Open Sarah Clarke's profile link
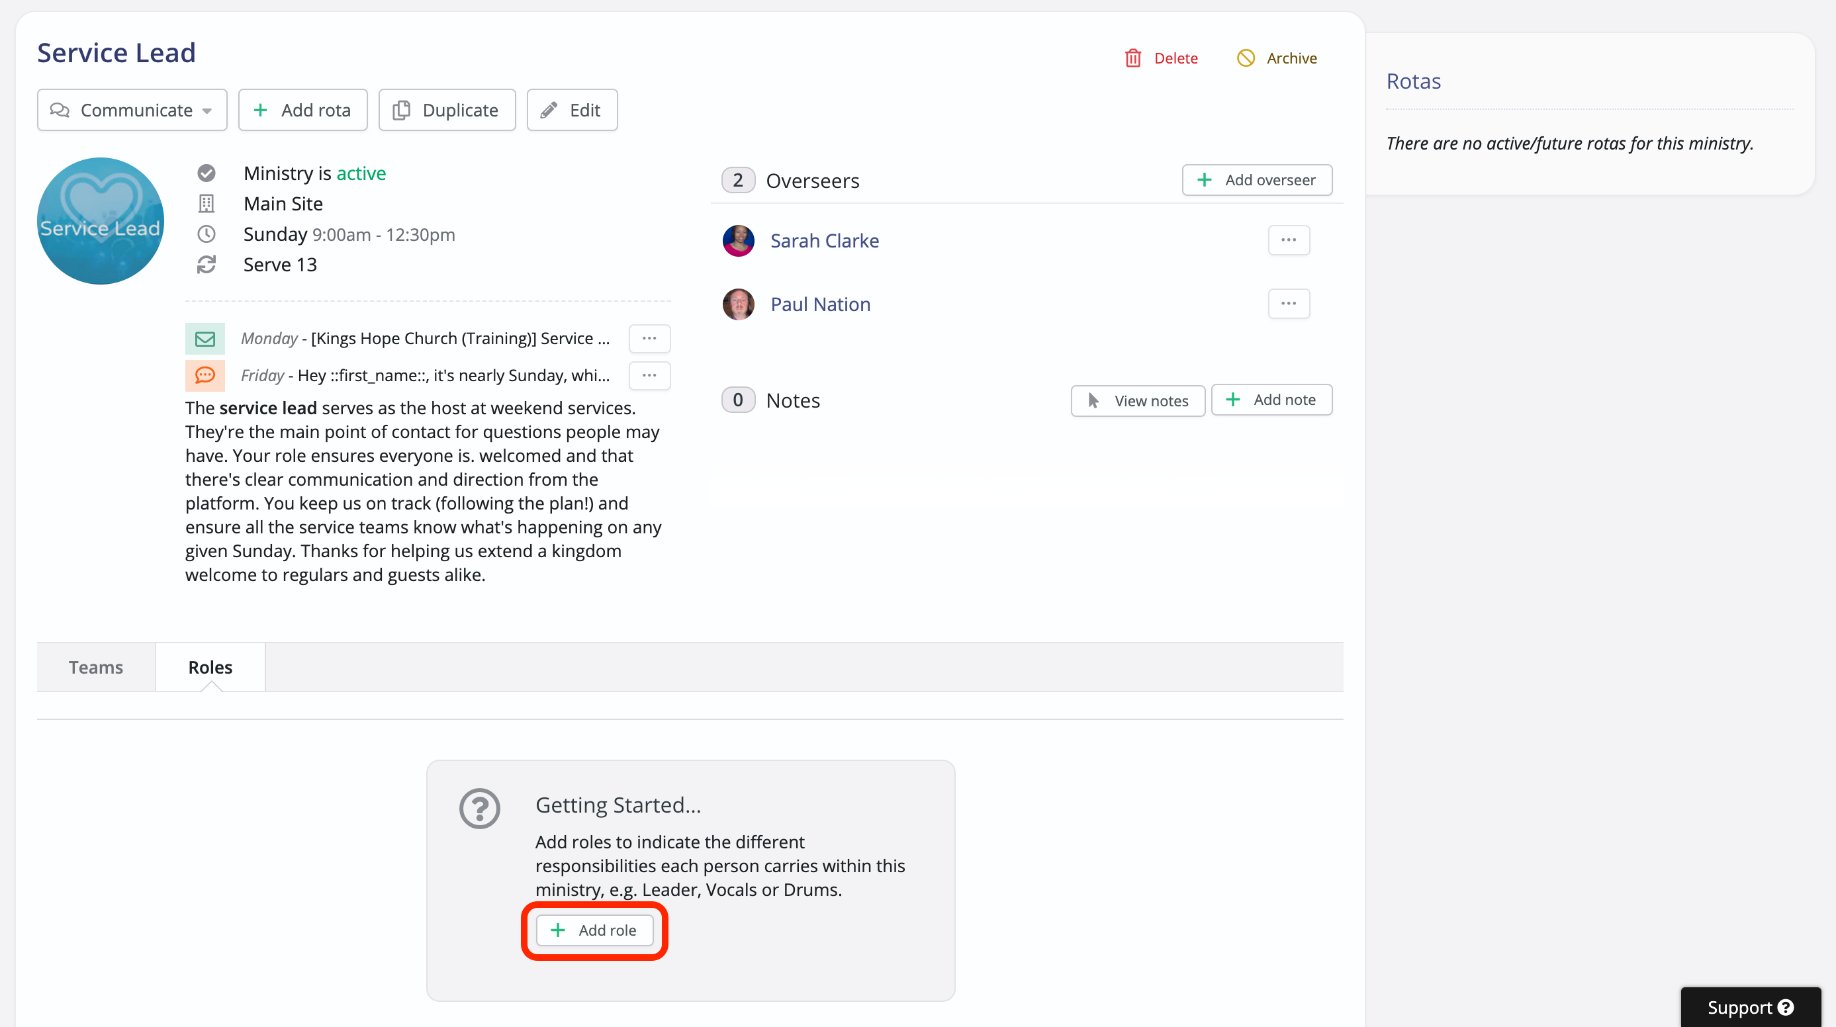1836x1027 pixels. (824, 241)
